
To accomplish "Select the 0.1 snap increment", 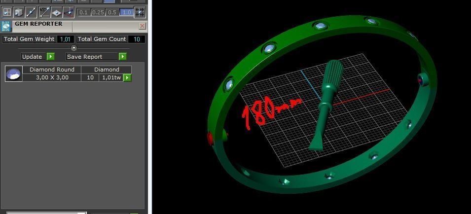I will click(x=84, y=12).
